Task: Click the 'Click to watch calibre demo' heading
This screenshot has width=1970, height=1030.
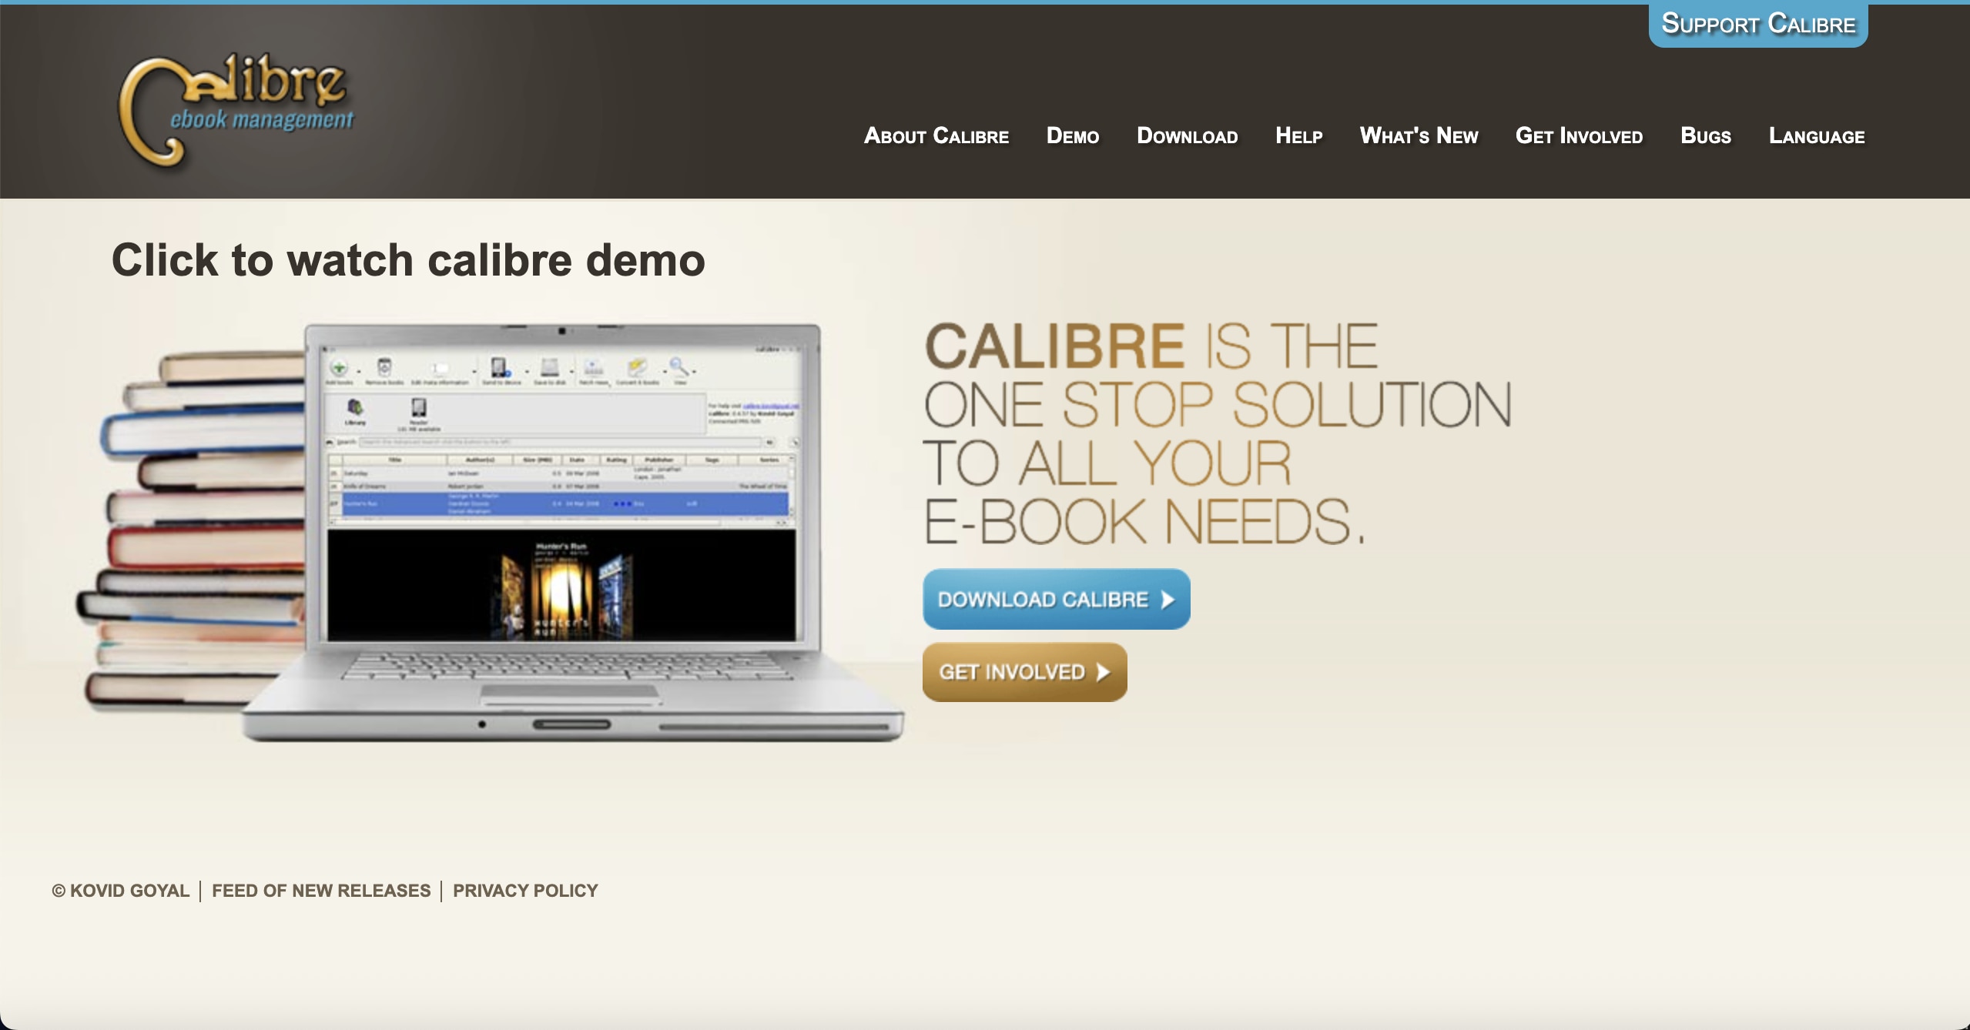Action: 408,260
